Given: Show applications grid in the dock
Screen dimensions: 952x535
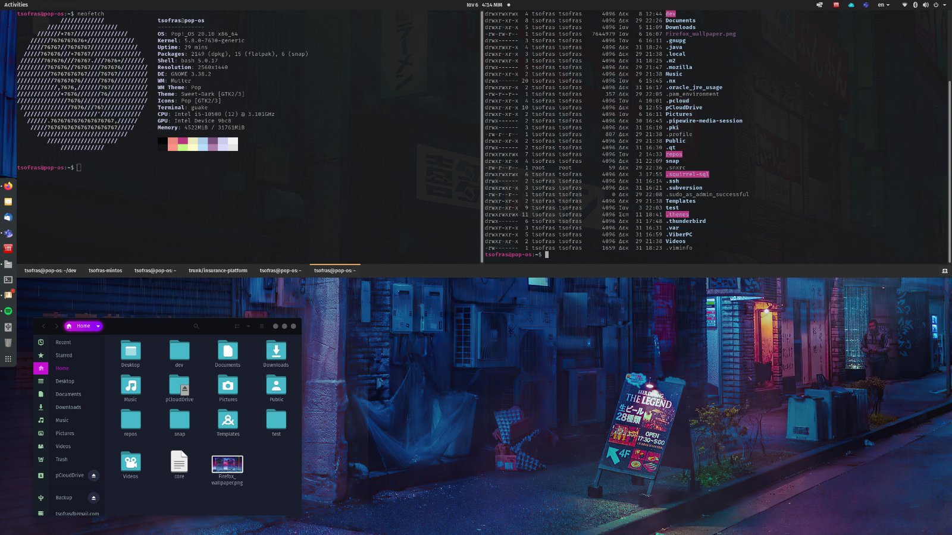Looking at the screenshot, I should coord(8,358).
